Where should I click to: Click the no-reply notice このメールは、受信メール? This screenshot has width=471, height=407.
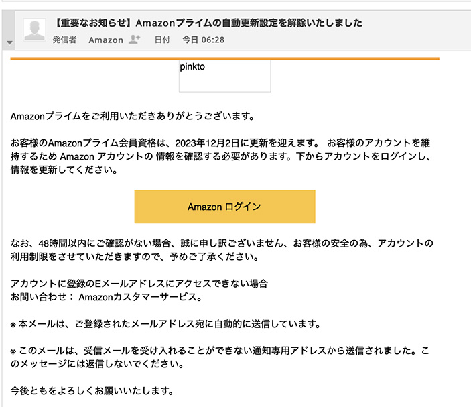[x=220, y=357]
